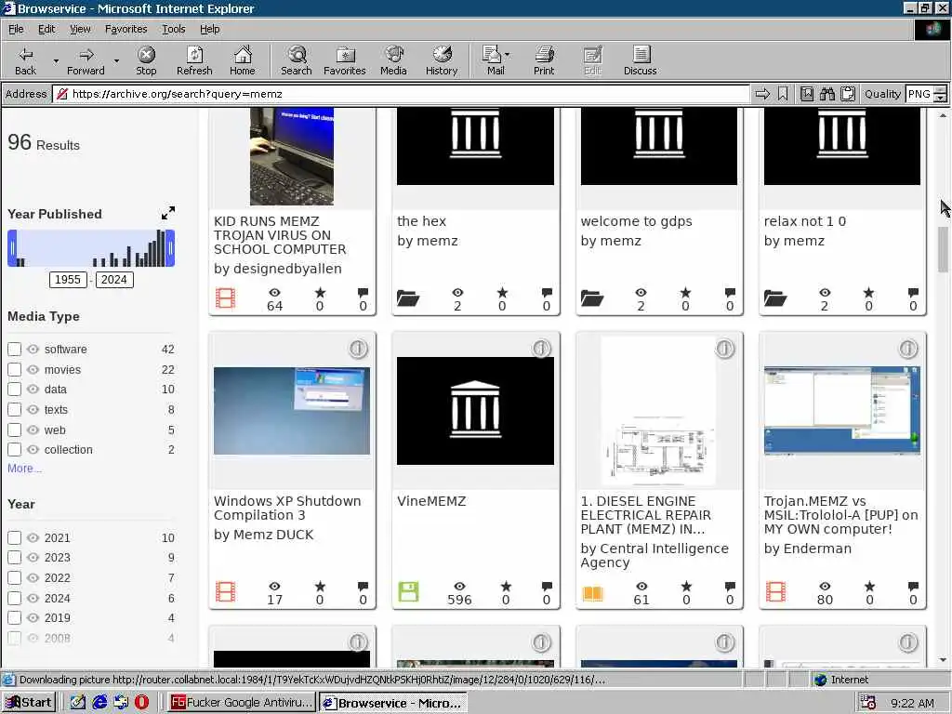Check the software media type checkbox
Viewport: 952px width, 714px height.
(15, 350)
